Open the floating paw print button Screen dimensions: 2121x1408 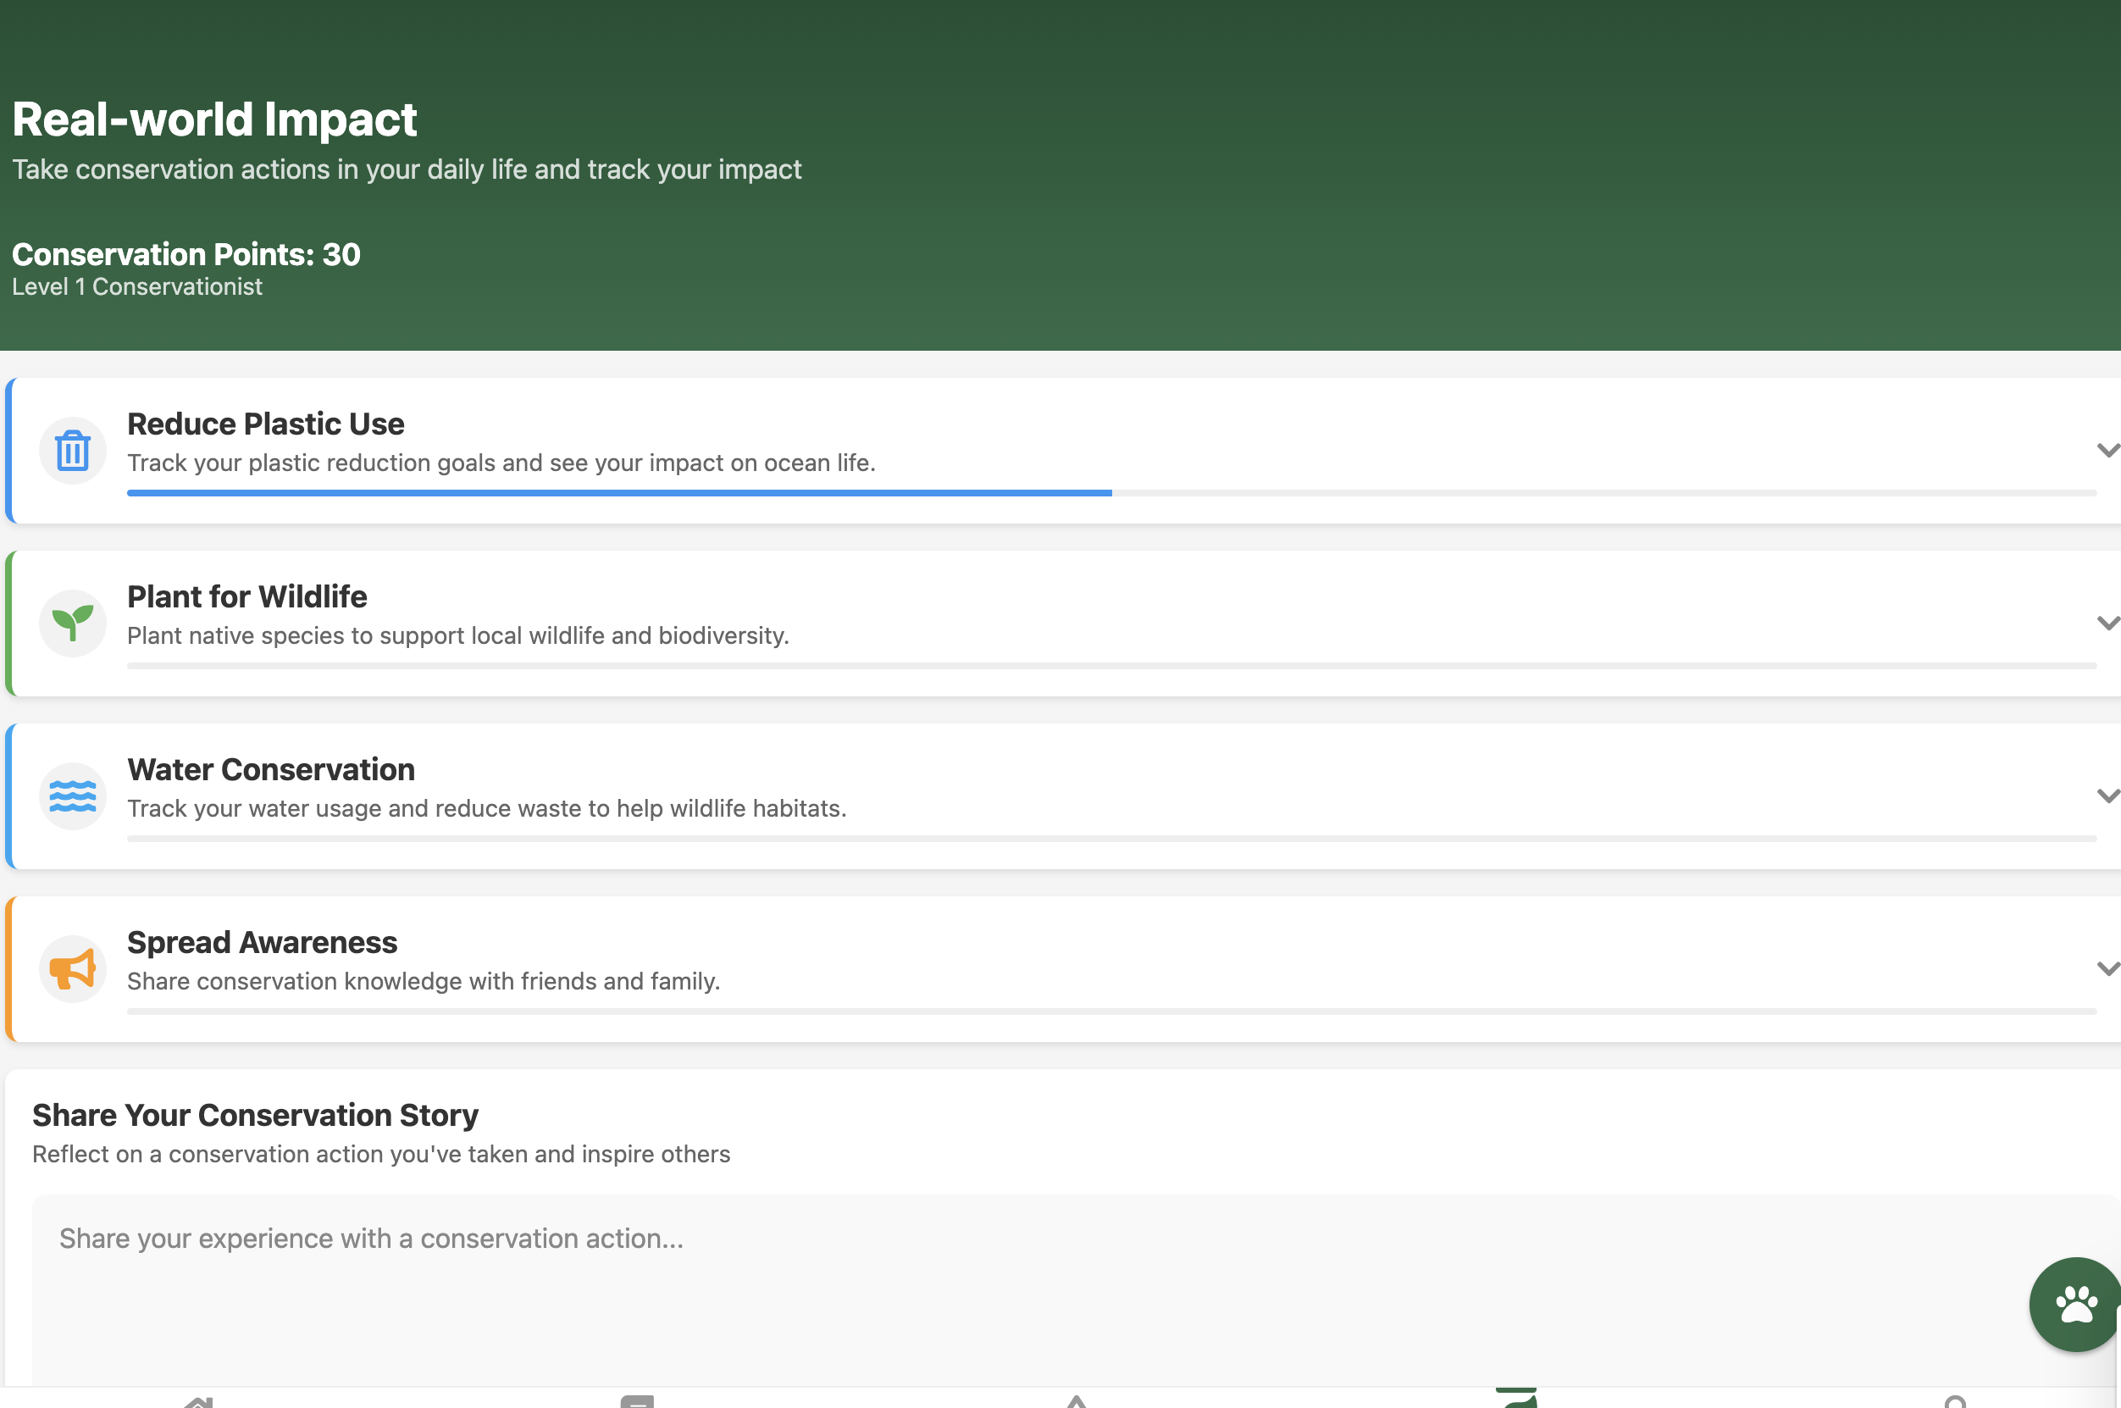pos(2074,1304)
